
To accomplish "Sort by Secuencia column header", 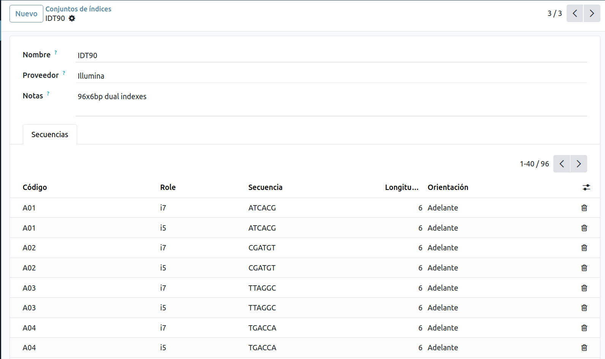I will point(265,187).
